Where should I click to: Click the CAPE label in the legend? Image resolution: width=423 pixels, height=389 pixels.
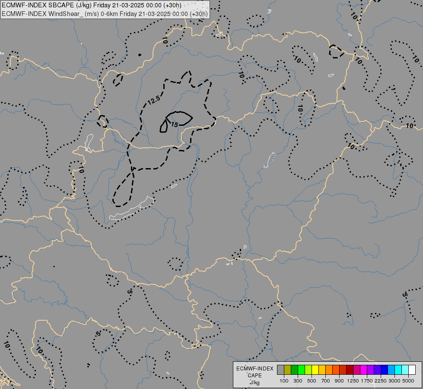coord(254,376)
